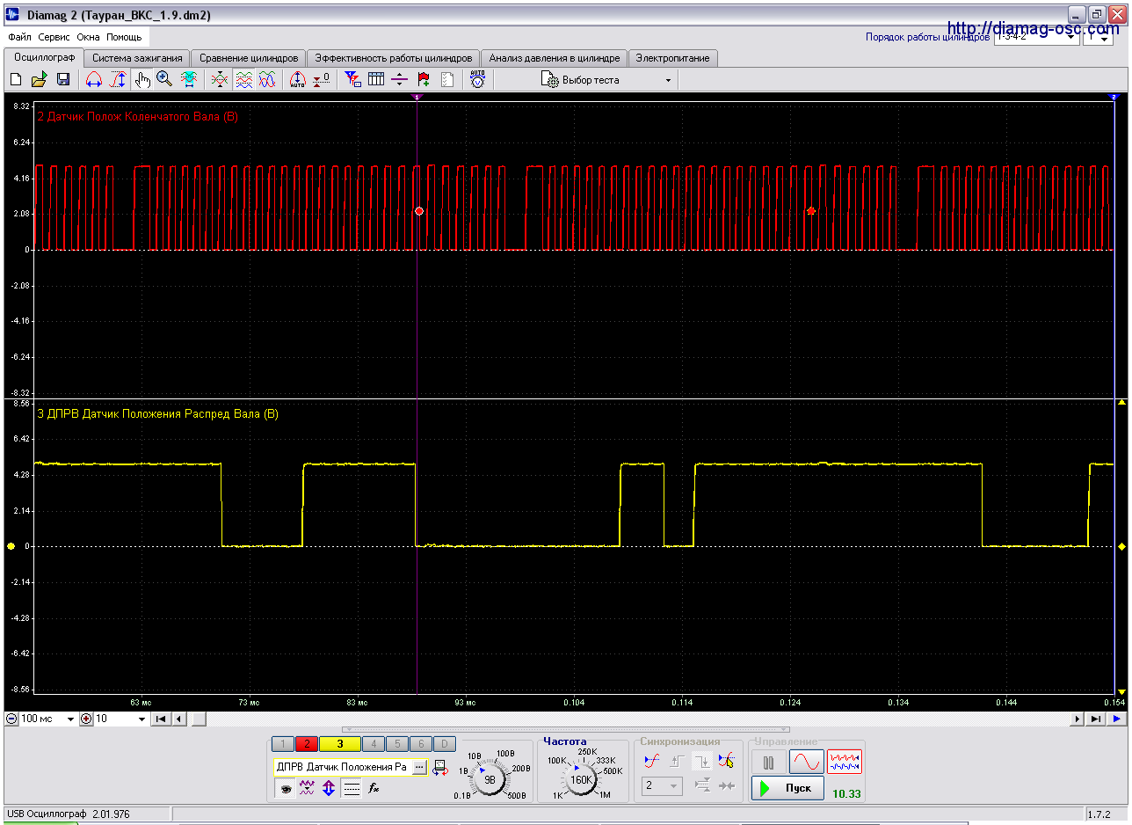Select the magnifier zoom tool
This screenshot has height=825, width=1132.
point(164,80)
